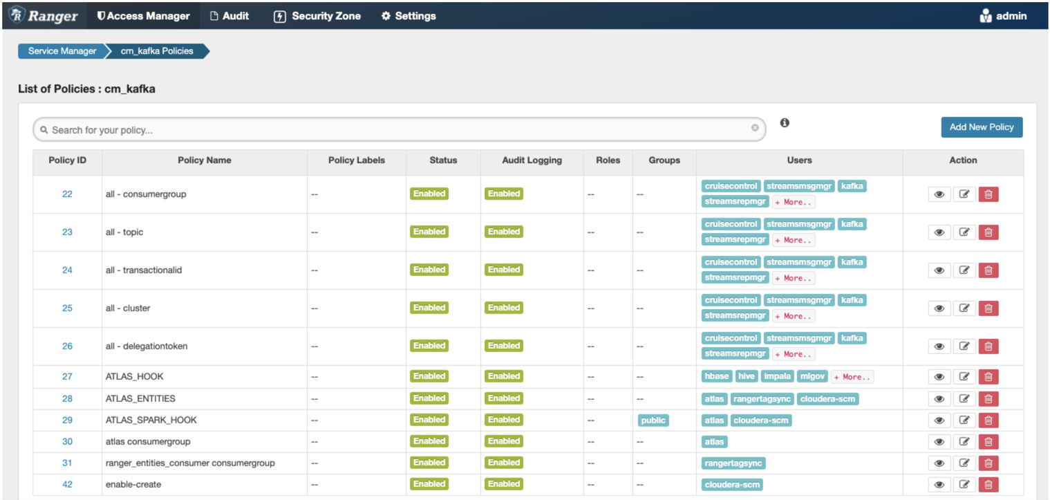This screenshot has width=1050, height=500.
Task: Click the Add New Policy button
Action: pyautogui.click(x=981, y=127)
